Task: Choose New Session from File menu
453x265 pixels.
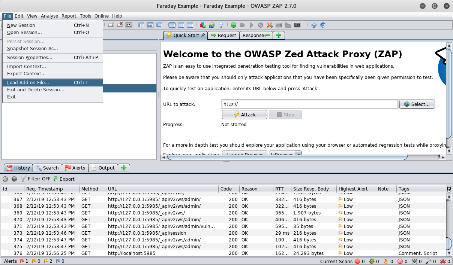Action: (x=52, y=25)
